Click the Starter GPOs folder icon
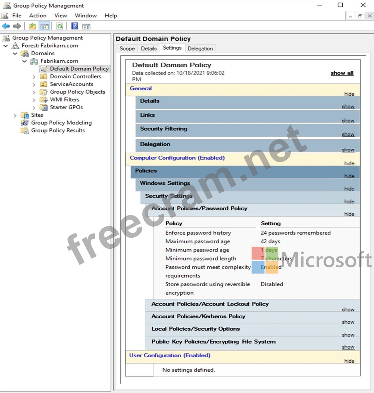Viewport: 374px width, 393px height. coord(44,107)
